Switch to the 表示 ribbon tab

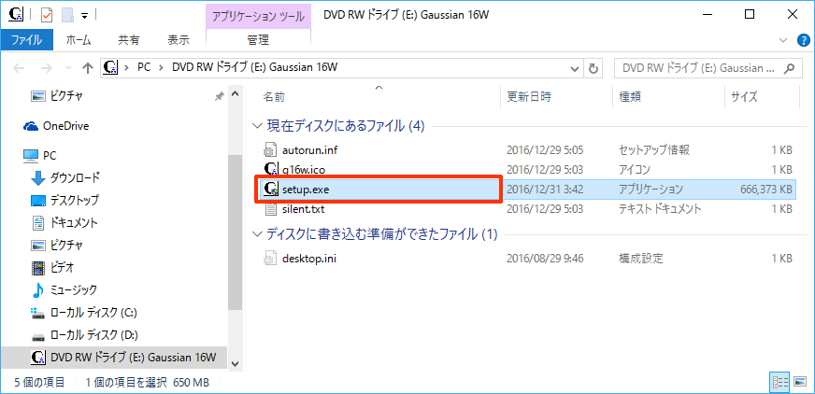[178, 40]
